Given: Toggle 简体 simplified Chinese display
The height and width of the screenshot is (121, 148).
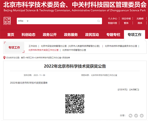Looking at the screenshot, I should click(140, 23).
